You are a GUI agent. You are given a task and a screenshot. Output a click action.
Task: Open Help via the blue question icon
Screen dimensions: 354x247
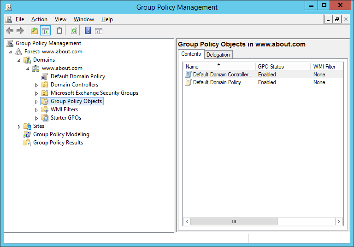point(88,30)
